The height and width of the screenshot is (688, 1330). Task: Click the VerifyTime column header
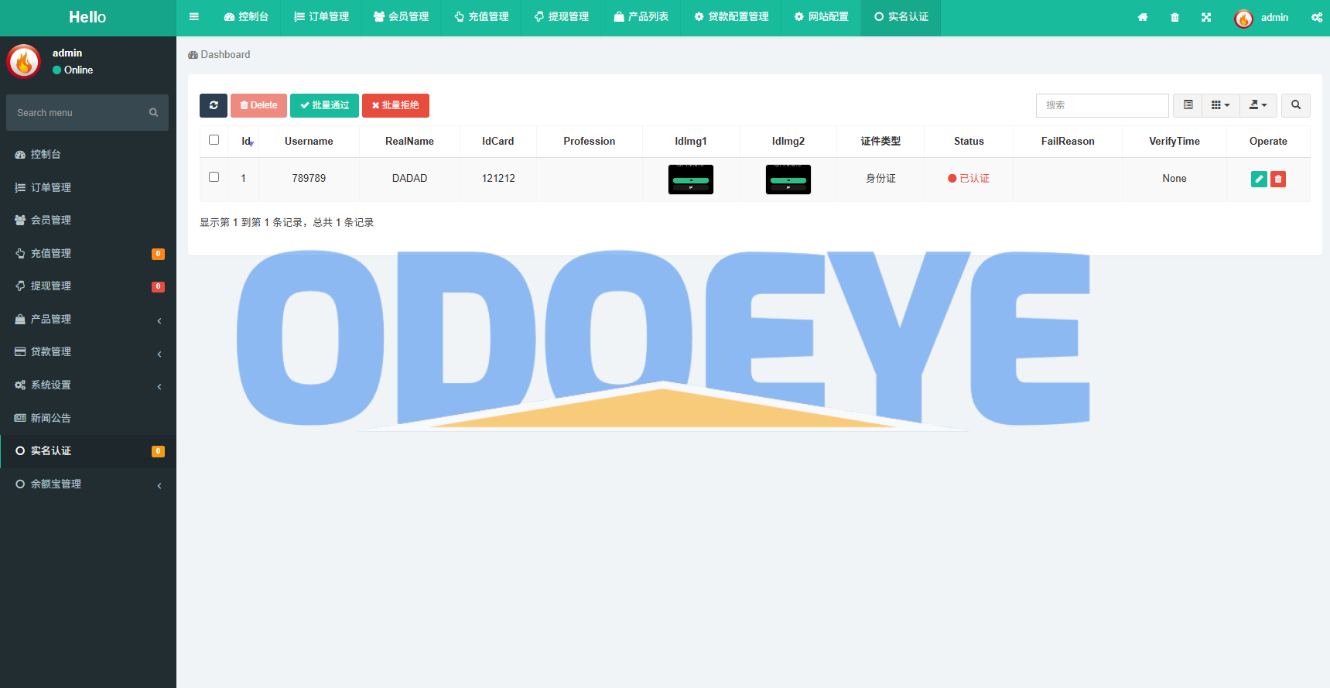(x=1174, y=142)
